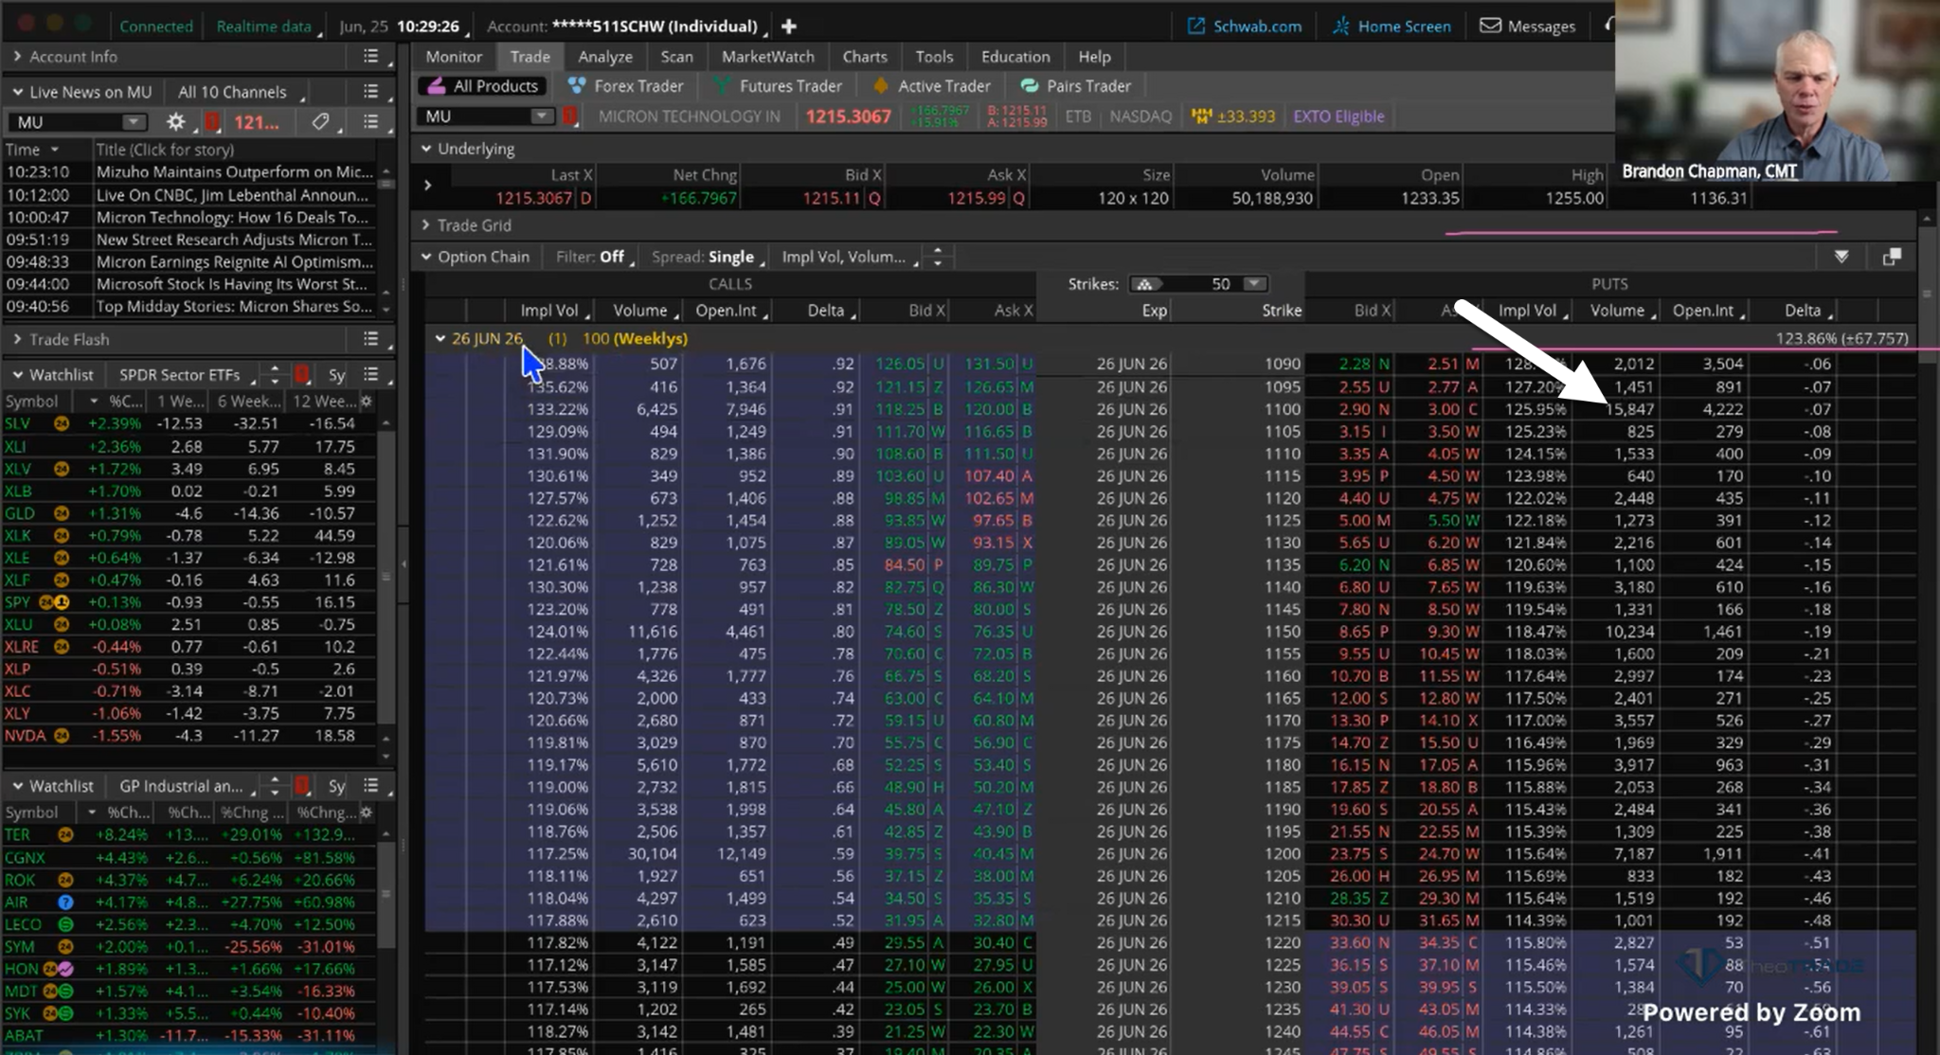1940x1055 pixels.
Task: Click the stepper arrows on SPDR Sector ETFs watchlist
Action: pyautogui.click(x=275, y=375)
